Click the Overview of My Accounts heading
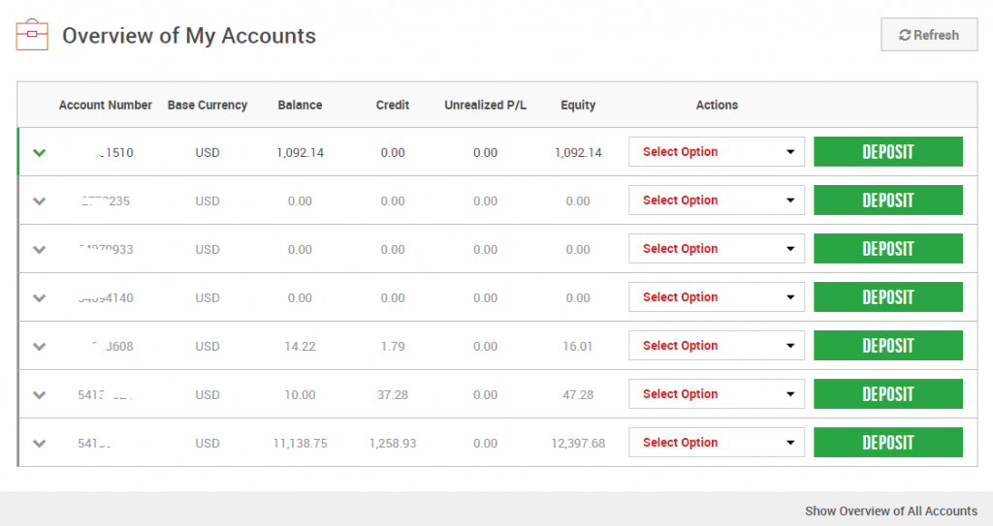Screen dimensions: 993x526 [x=189, y=36]
